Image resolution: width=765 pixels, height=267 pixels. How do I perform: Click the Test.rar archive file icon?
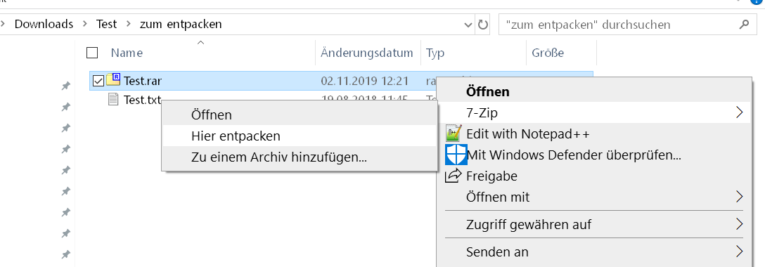point(113,79)
